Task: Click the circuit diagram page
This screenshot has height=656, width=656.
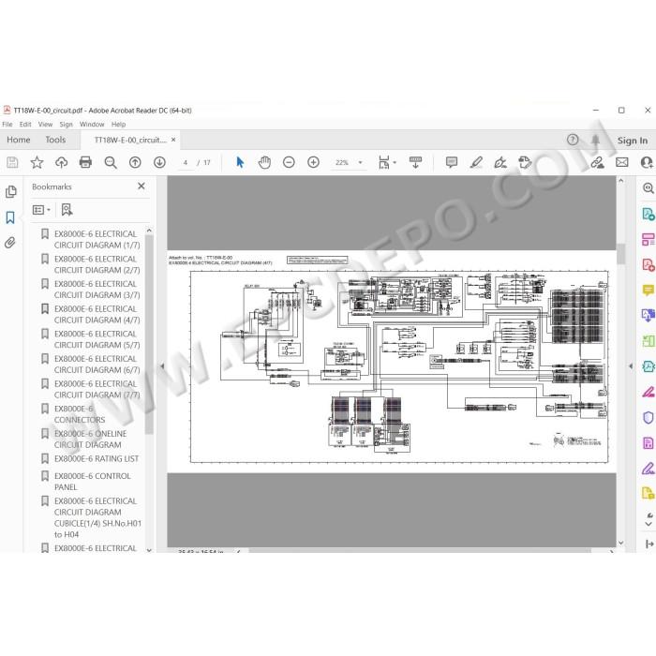Action: point(392,362)
